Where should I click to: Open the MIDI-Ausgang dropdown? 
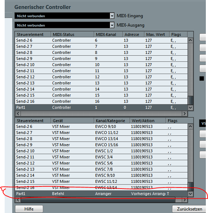coord(112,25)
